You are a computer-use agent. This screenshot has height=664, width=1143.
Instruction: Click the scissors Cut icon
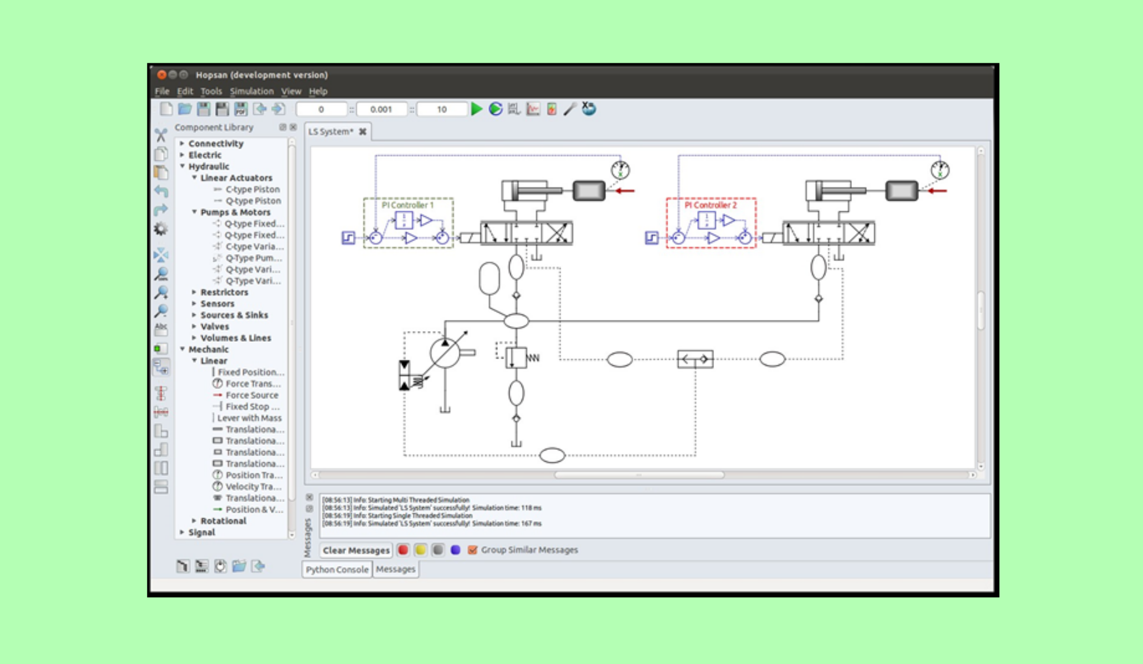(161, 134)
